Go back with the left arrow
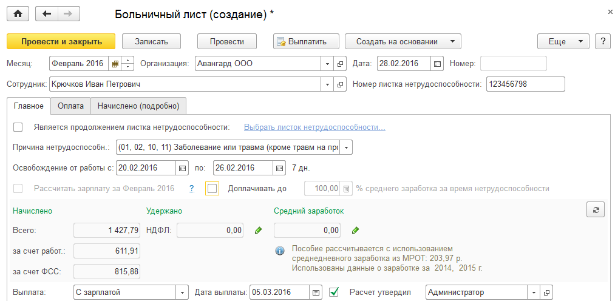 pos(47,14)
